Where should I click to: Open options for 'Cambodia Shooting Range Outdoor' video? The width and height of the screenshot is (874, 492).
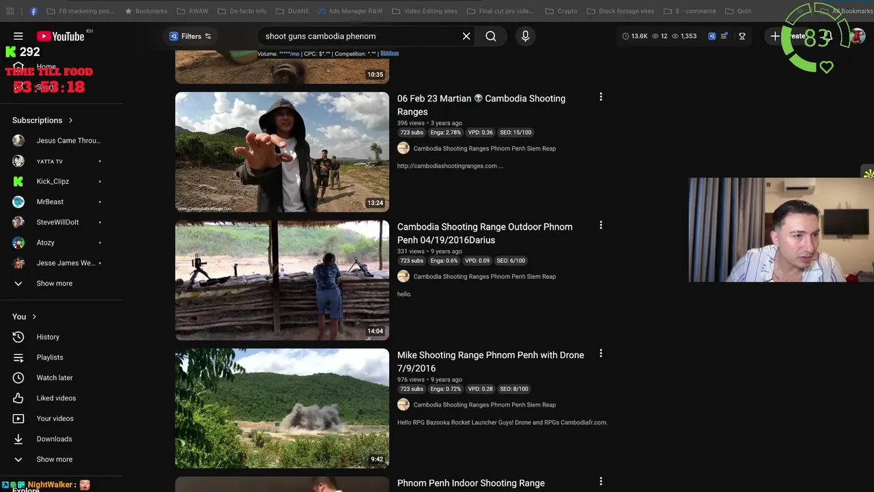click(x=601, y=225)
